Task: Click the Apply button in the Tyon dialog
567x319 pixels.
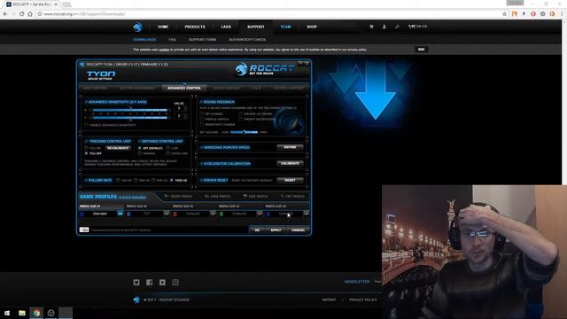Action: 276,230
